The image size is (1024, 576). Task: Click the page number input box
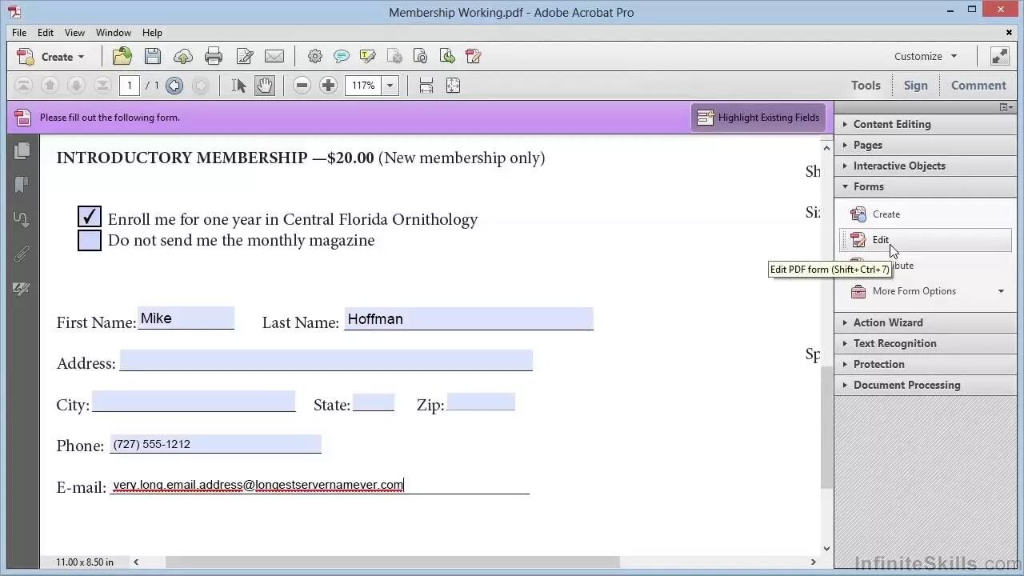point(130,86)
